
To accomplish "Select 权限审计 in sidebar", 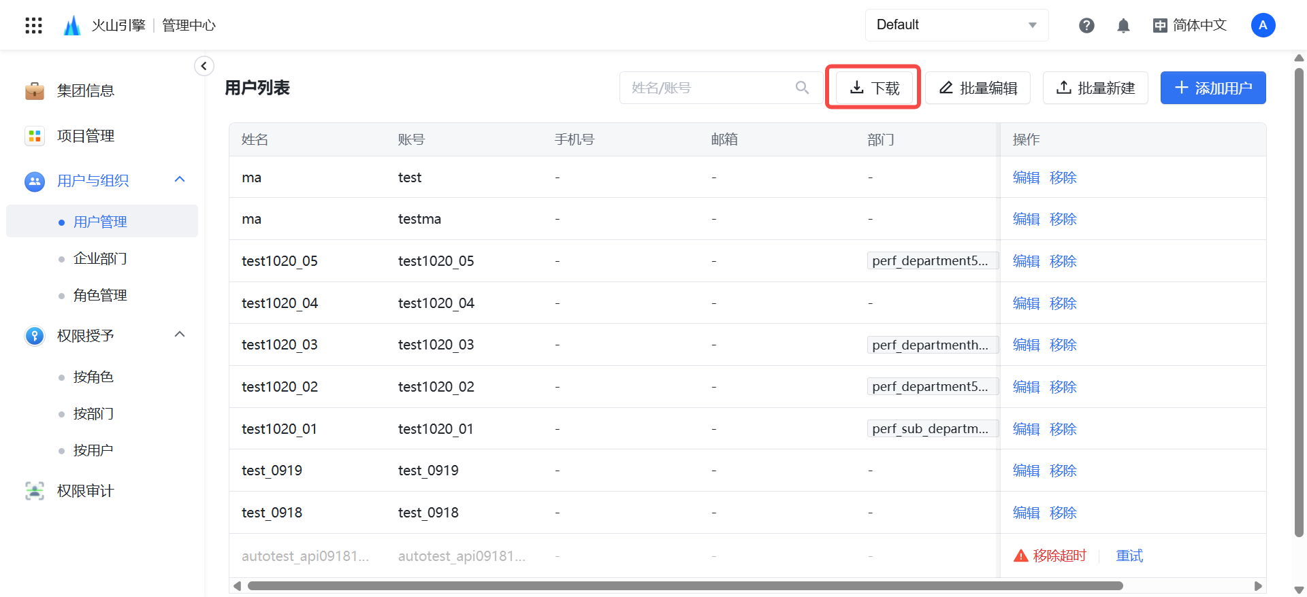I will tap(85, 491).
